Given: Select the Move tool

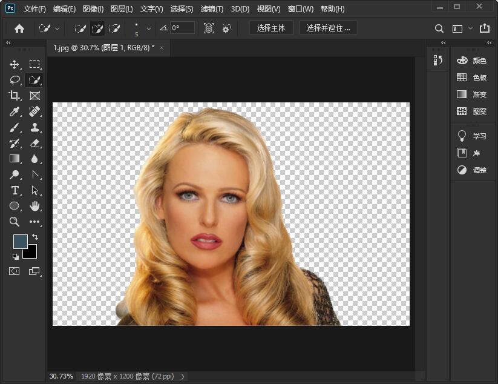Looking at the screenshot, I should pyautogui.click(x=14, y=65).
